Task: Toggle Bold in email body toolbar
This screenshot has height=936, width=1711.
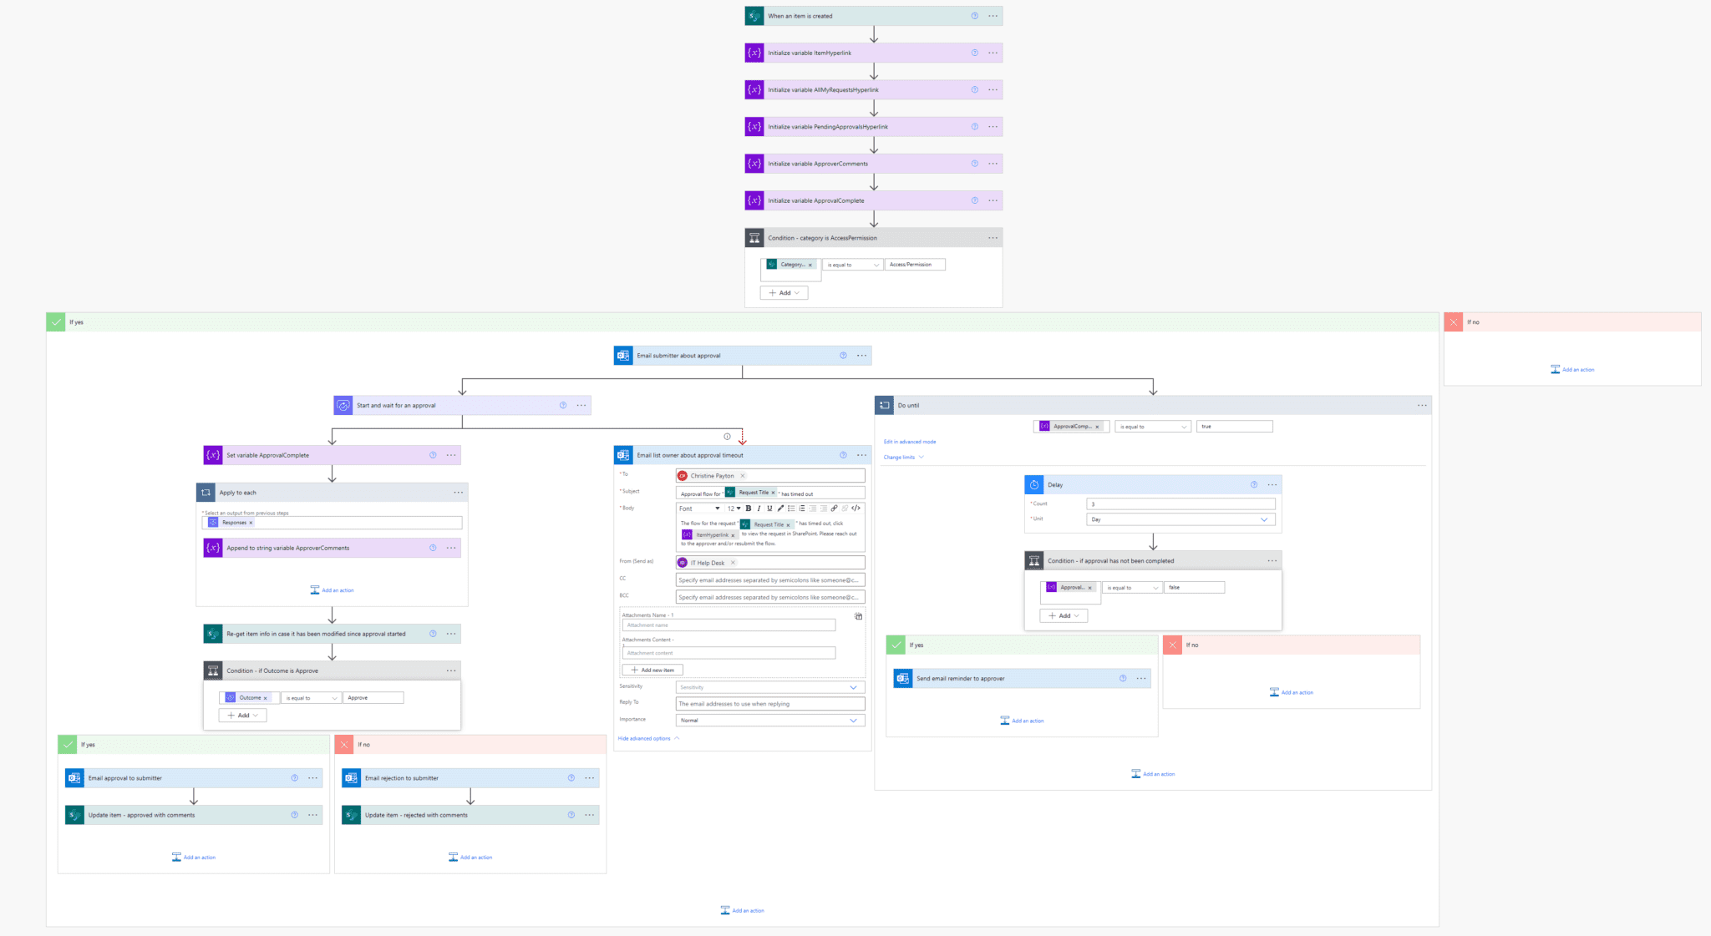Action: 749,508
